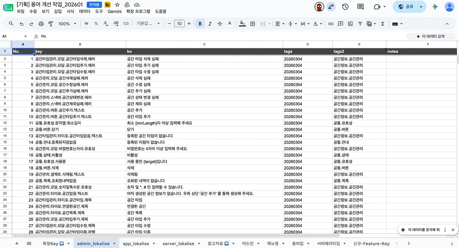Undo with the curved-left arrow icon
The width and height of the screenshot is (459, 248).
[x=21, y=24]
